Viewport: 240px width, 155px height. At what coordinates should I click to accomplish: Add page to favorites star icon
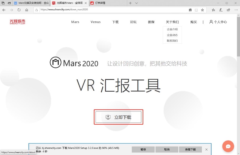point(202,10)
